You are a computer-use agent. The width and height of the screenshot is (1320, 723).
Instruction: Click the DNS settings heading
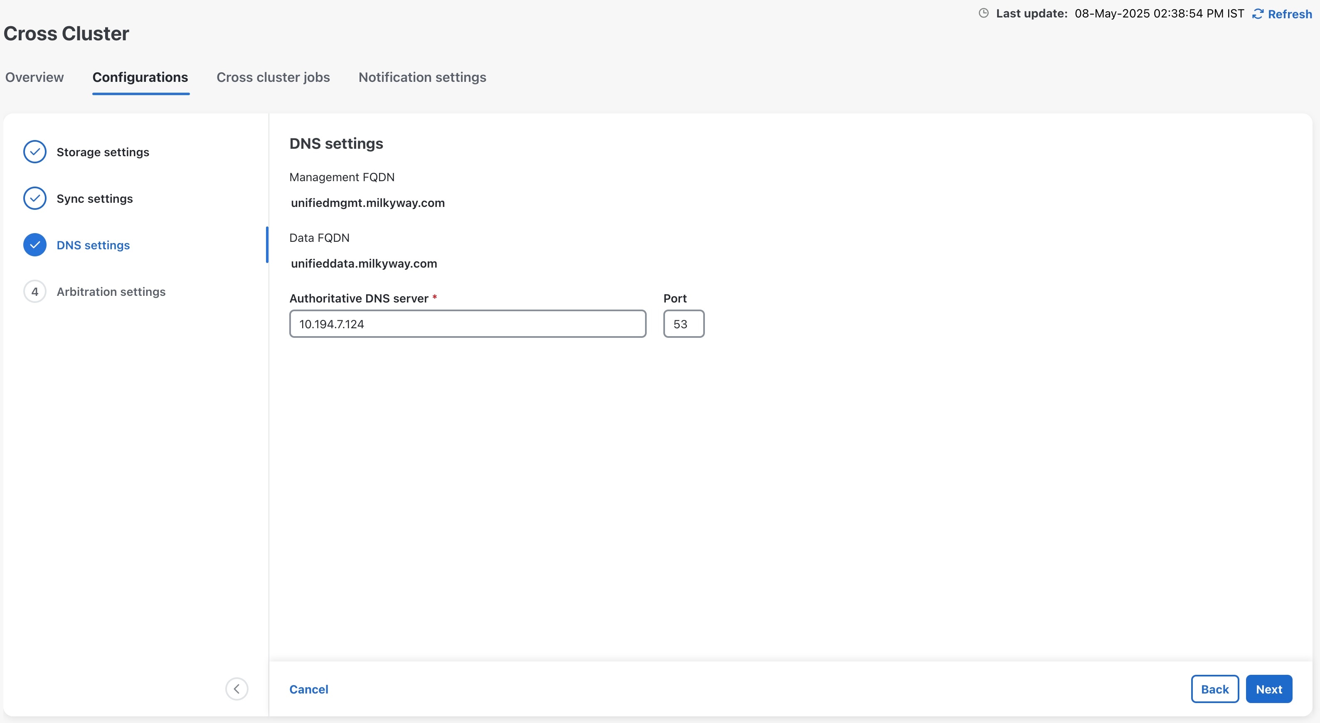(336, 143)
